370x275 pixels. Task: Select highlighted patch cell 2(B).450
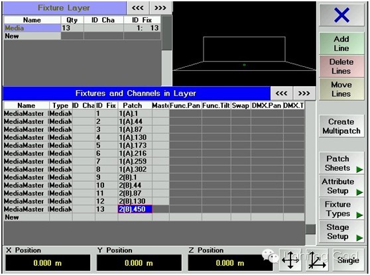(135, 209)
